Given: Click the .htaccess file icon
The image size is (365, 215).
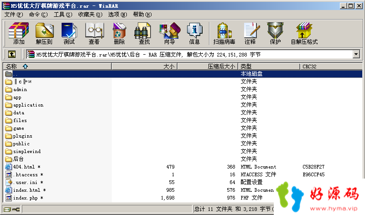Looking at the screenshot, I should (x=9, y=174).
